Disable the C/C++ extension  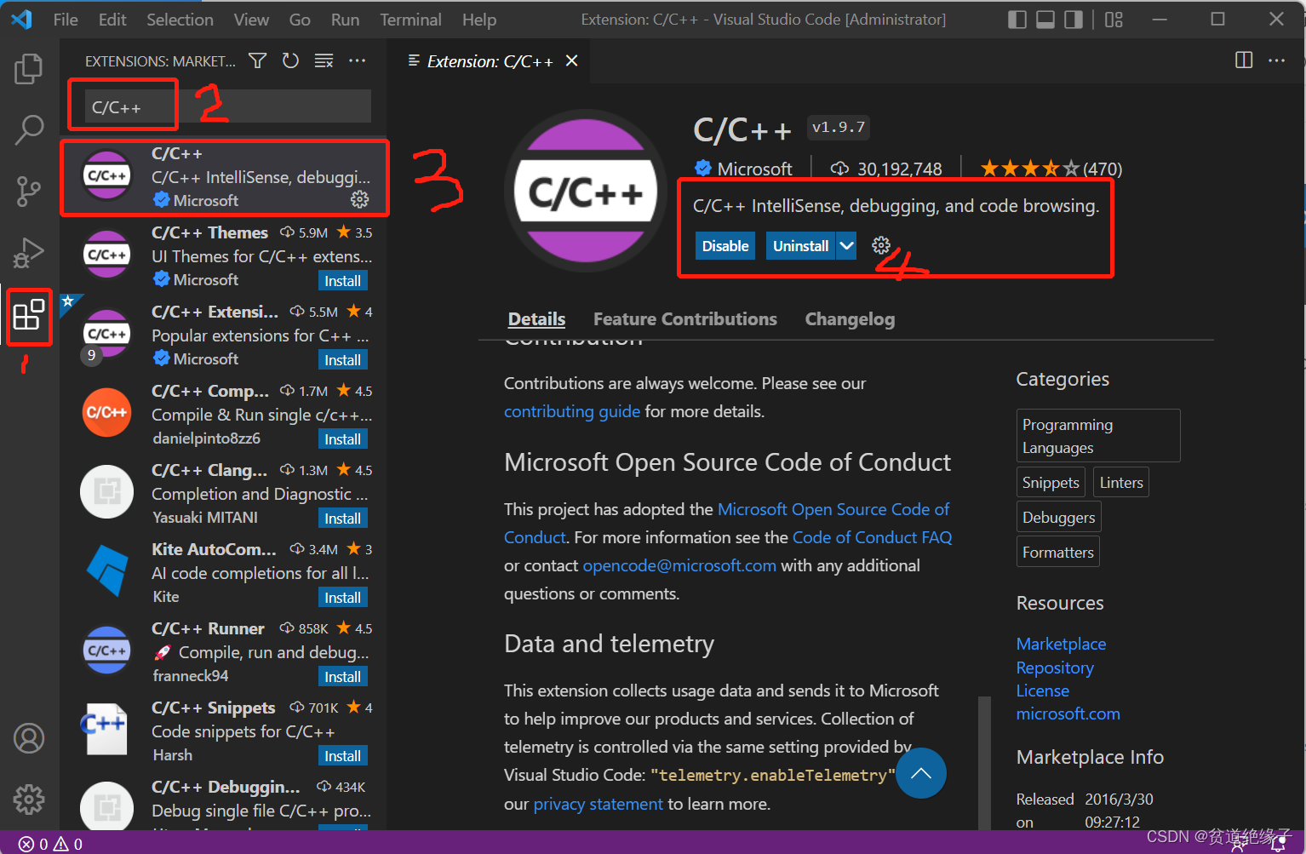(x=725, y=246)
